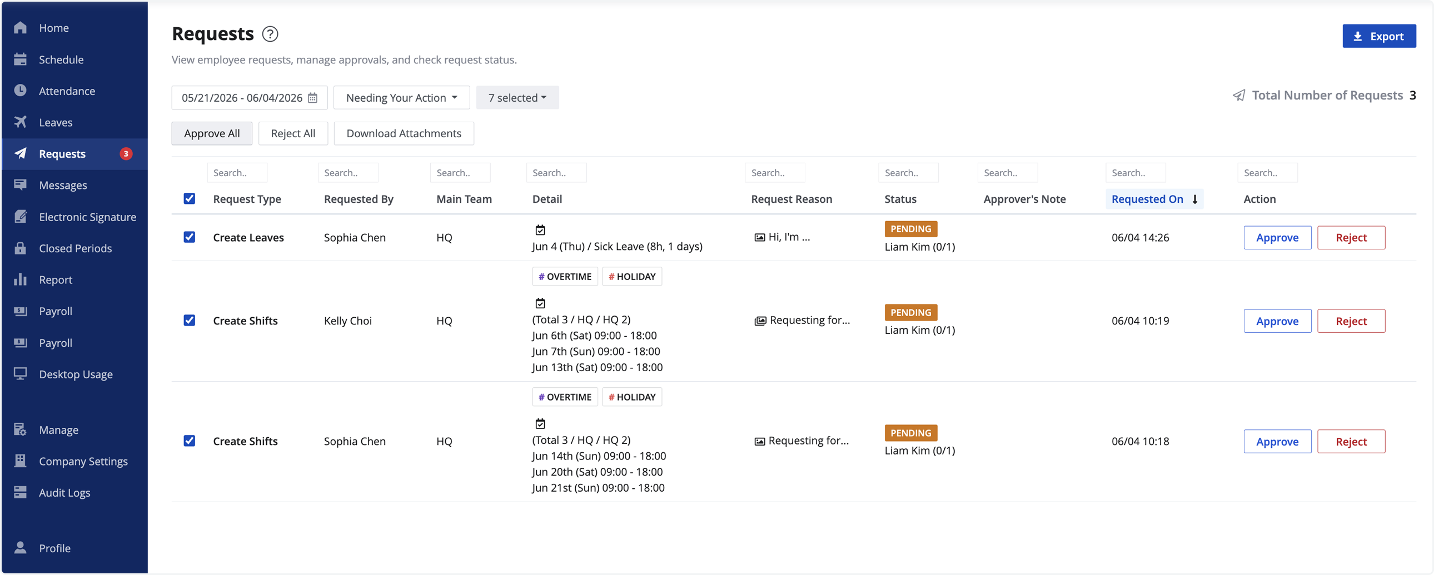Click the Request Type search field
1434x575 pixels.
(x=237, y=173)
